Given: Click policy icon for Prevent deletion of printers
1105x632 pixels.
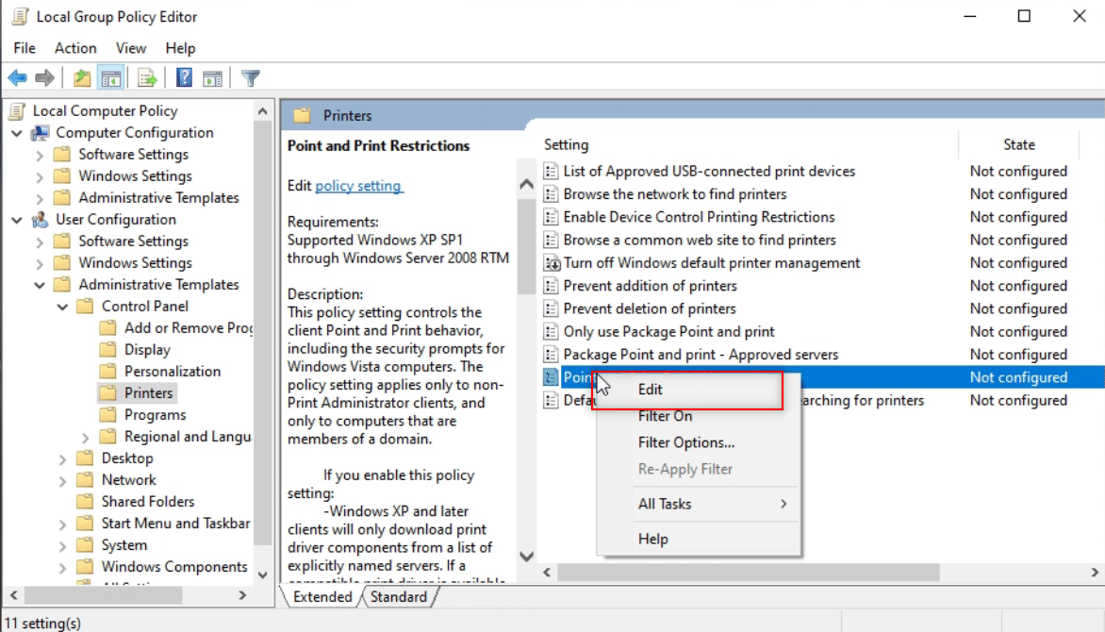Looking at the screenshot, I should click(552, 309).
